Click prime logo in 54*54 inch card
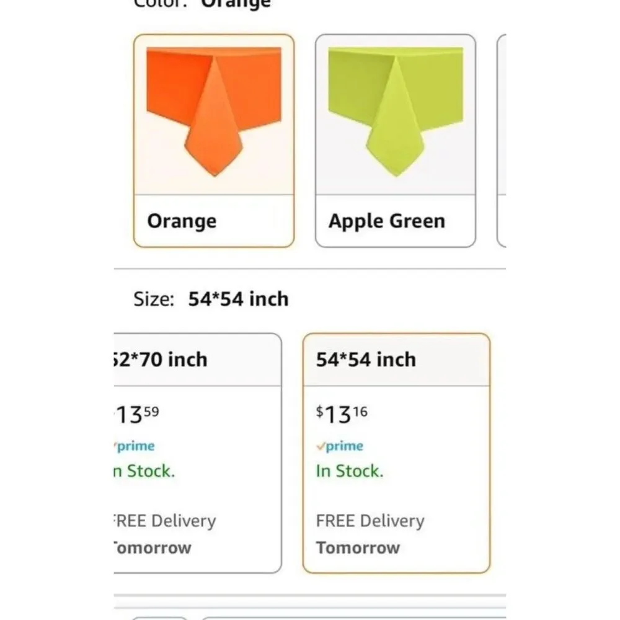Viewport: 620px width, 620px height. 340,446
